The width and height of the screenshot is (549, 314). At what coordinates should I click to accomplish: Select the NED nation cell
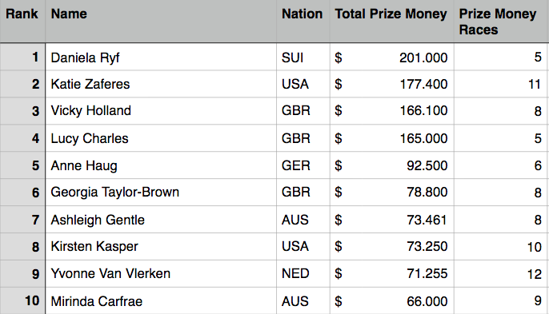coord(303,274)
